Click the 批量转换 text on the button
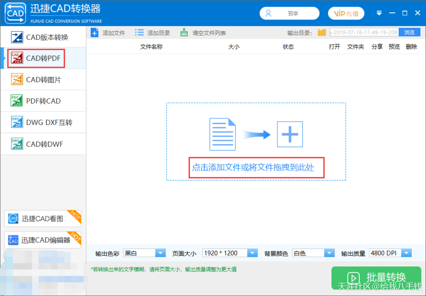The width and height of the screenshot is (426, 296). click(x=386, y=277)
